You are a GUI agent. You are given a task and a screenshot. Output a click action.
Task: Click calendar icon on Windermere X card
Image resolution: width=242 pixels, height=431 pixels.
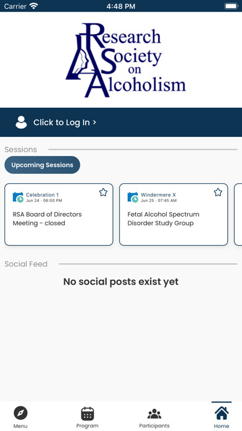[133, 198]
